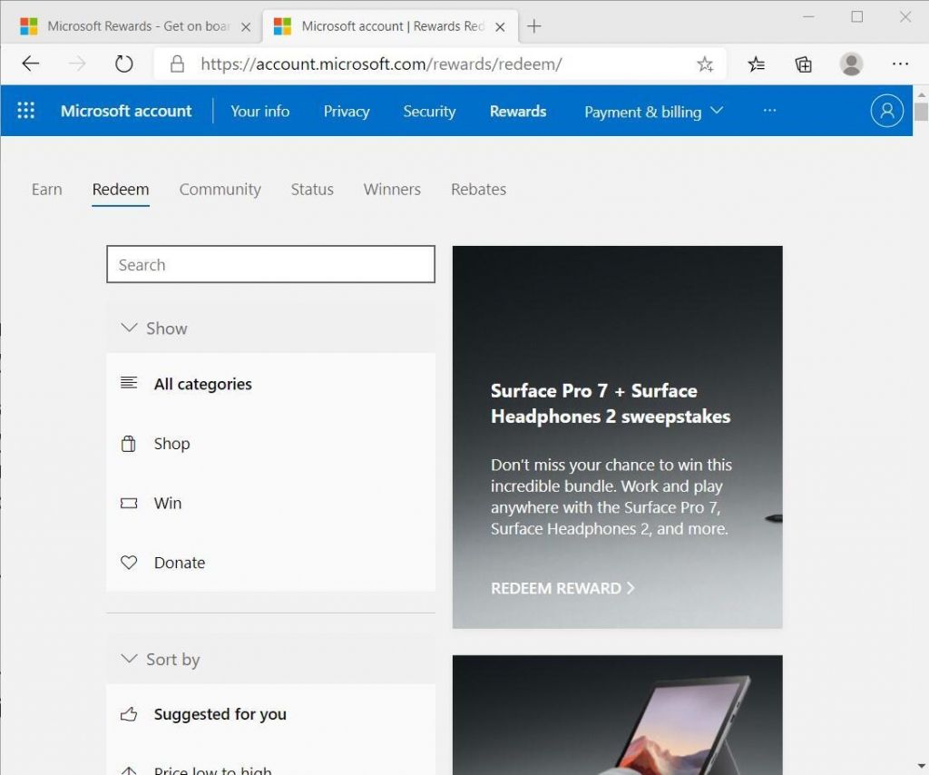Go back using the back arrow
The height and width of the screenshot is (775, 929).
30,64
